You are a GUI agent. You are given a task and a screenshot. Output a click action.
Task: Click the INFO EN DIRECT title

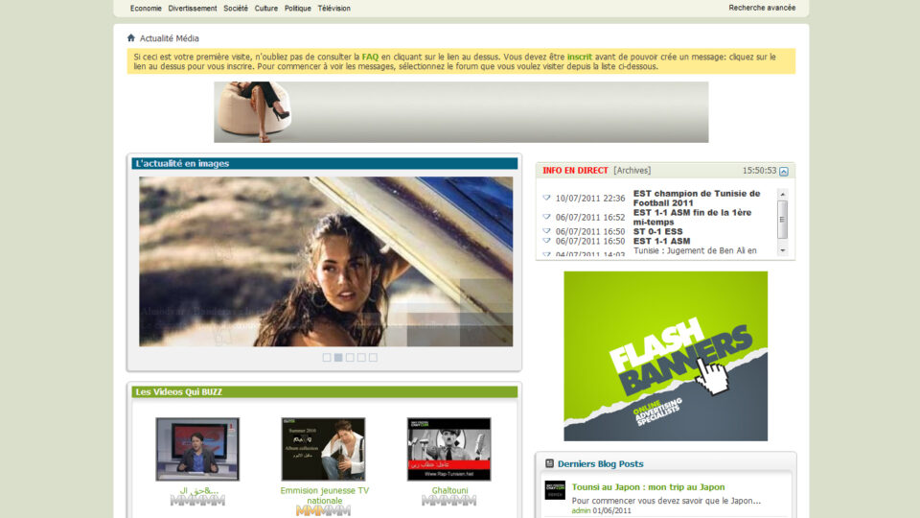575,171
